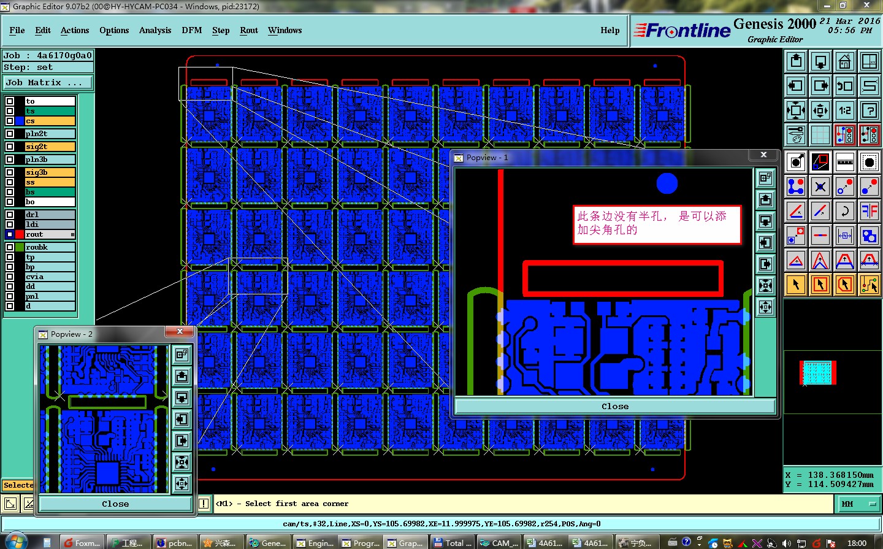Click the pan up view icon
The image size is (883, 549).
pyautogui.click(x=796, y=61)
